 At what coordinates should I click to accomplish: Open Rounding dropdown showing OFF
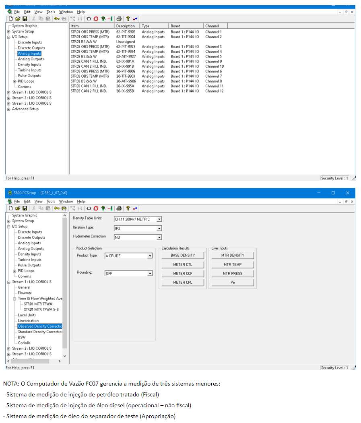(x=150, y=274)
